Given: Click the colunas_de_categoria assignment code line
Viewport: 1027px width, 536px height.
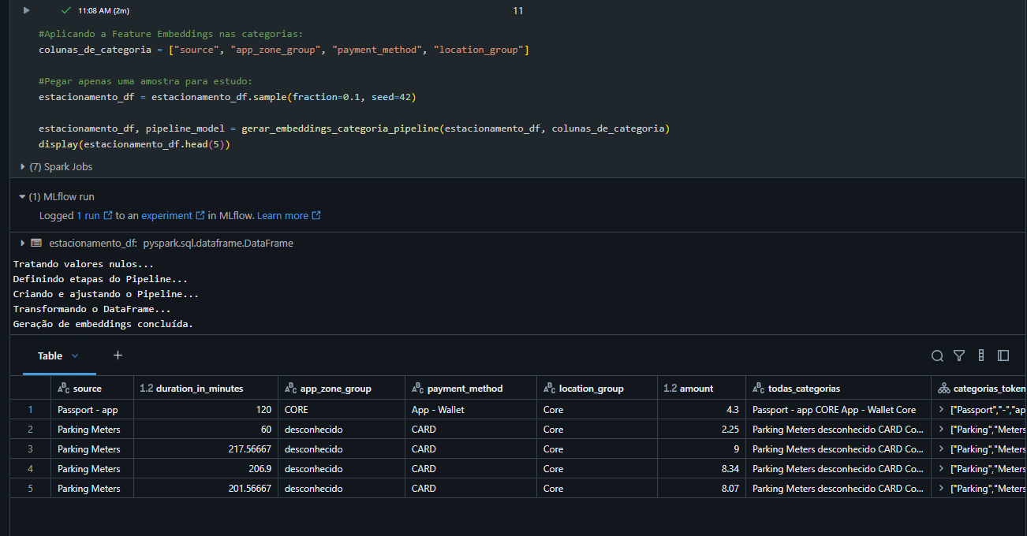Looking at the screenshot, I should (284, 50).
